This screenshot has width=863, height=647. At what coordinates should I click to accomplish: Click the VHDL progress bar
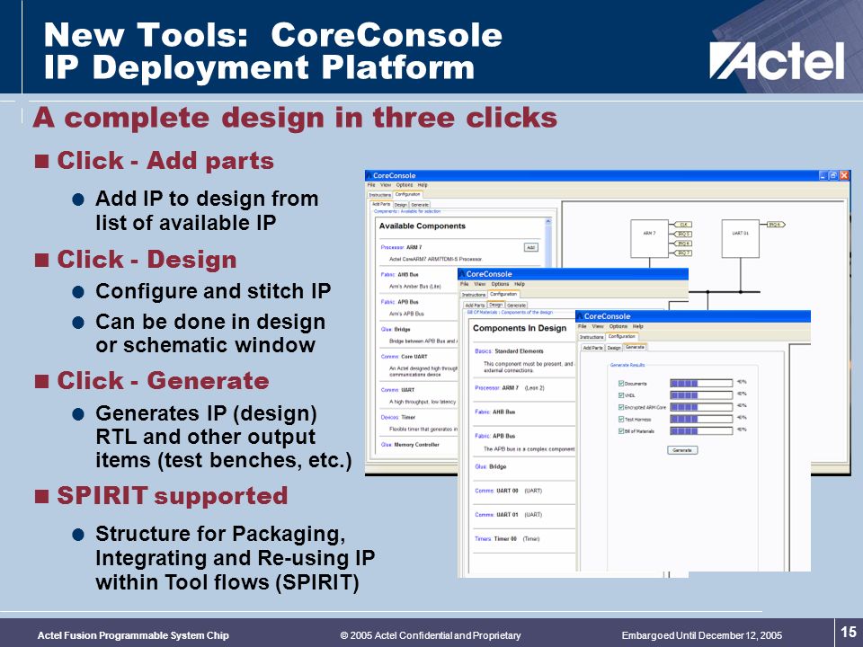[x=701, y=395]
